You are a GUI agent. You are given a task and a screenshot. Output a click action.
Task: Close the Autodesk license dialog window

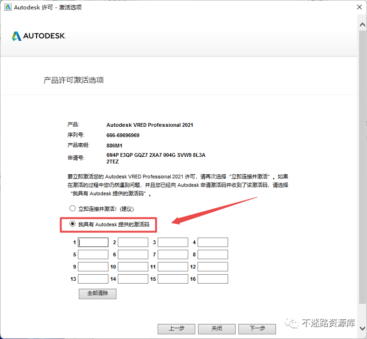click(x=359, y=7)
